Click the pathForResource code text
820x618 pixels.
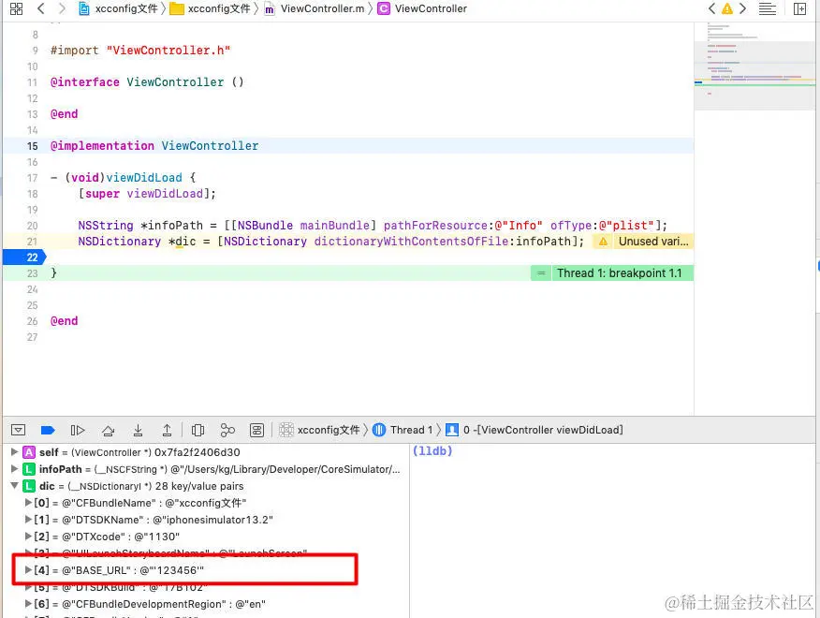tap(435, 226)
